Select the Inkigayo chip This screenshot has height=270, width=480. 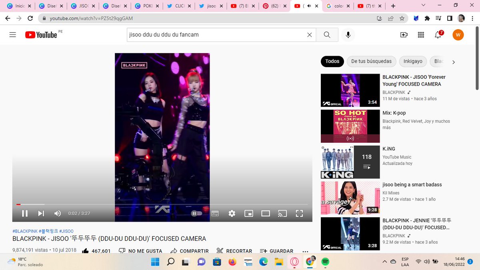413,61
